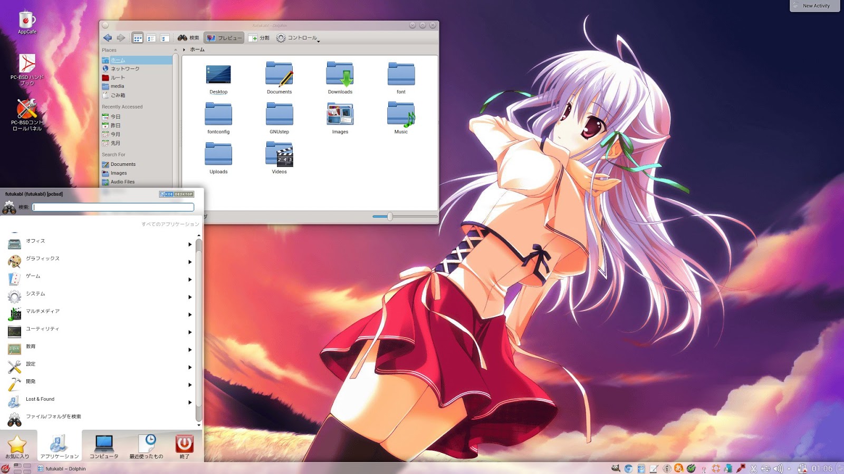Switch Dolphin to columns view mode
Screen dimensions: 844x474
click(x=165, y=38)
